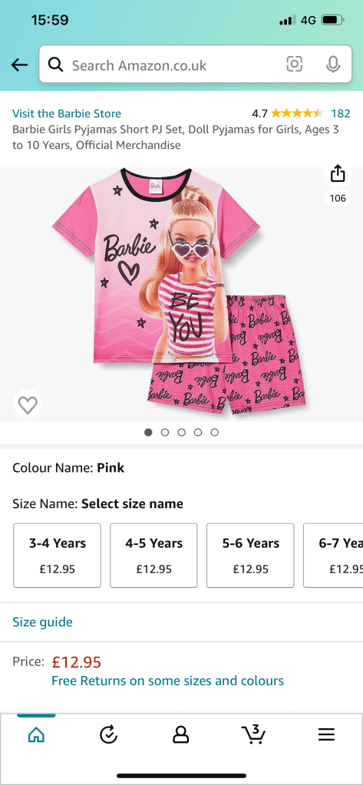Image resolution: width=363 pixels, height=785 pixels.
Task: Tap Free Returns on some sizes link
Action: (168, 681)
